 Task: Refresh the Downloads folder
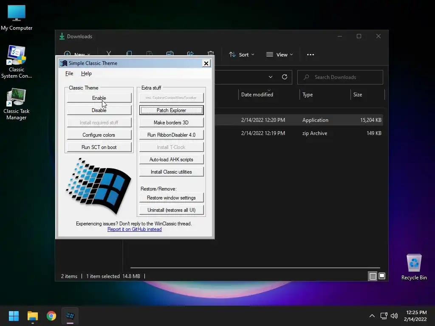[x=284, y=77]
